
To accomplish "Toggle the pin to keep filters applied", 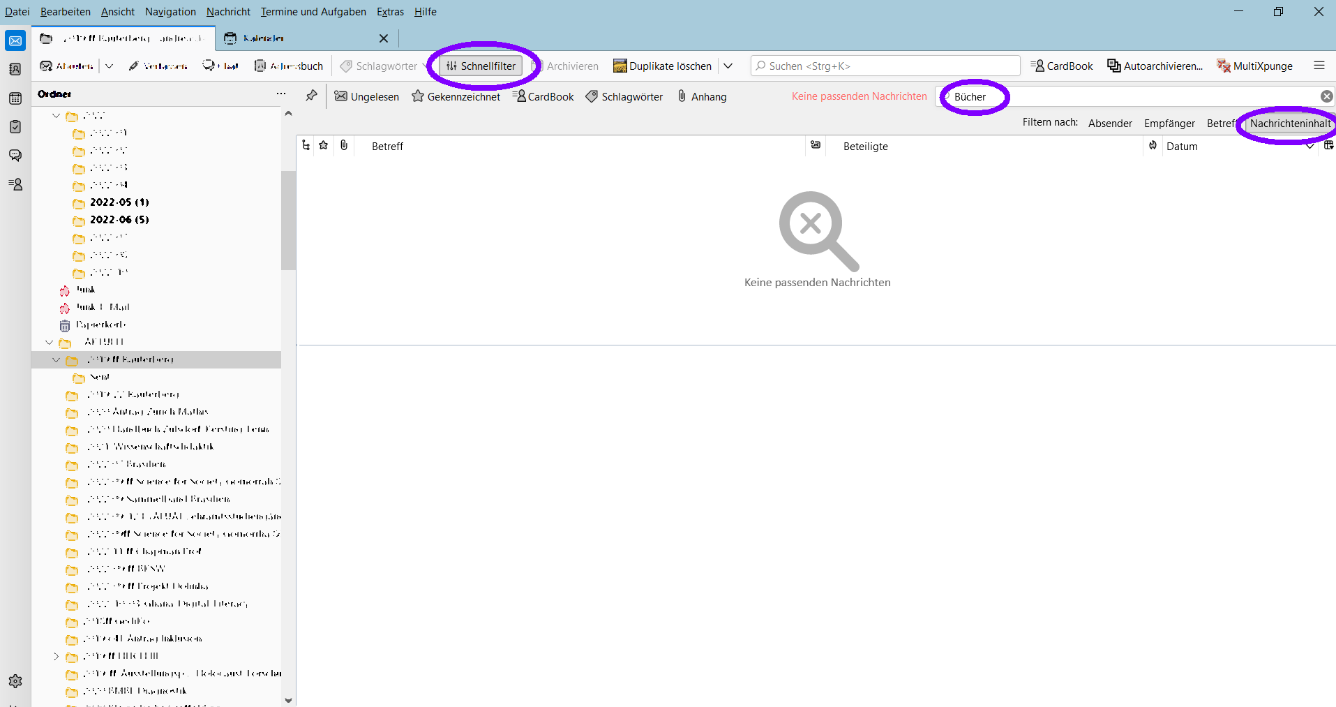I will point(312,96).
